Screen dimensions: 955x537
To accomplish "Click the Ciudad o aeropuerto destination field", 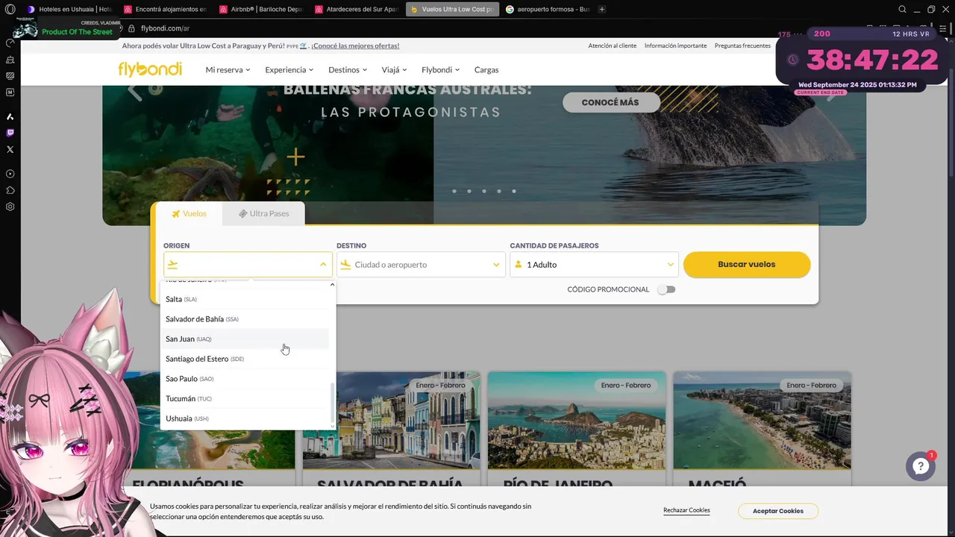I will [421, 265].
